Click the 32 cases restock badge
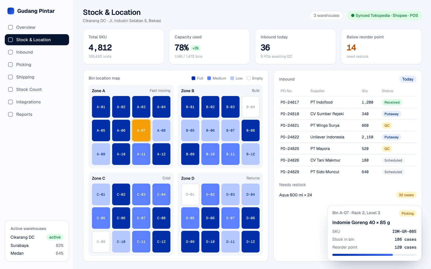The image size is (431, 269). 406,195
